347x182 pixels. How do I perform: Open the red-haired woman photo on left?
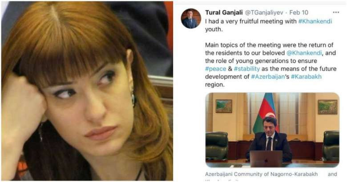point(87,91)
